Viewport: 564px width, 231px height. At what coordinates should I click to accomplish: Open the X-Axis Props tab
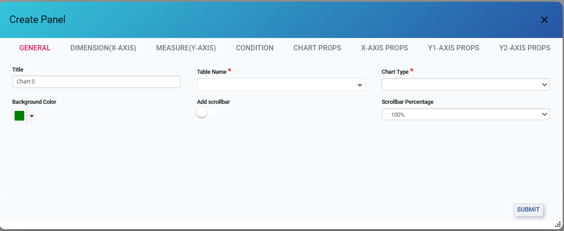click(x=384, y=48)
